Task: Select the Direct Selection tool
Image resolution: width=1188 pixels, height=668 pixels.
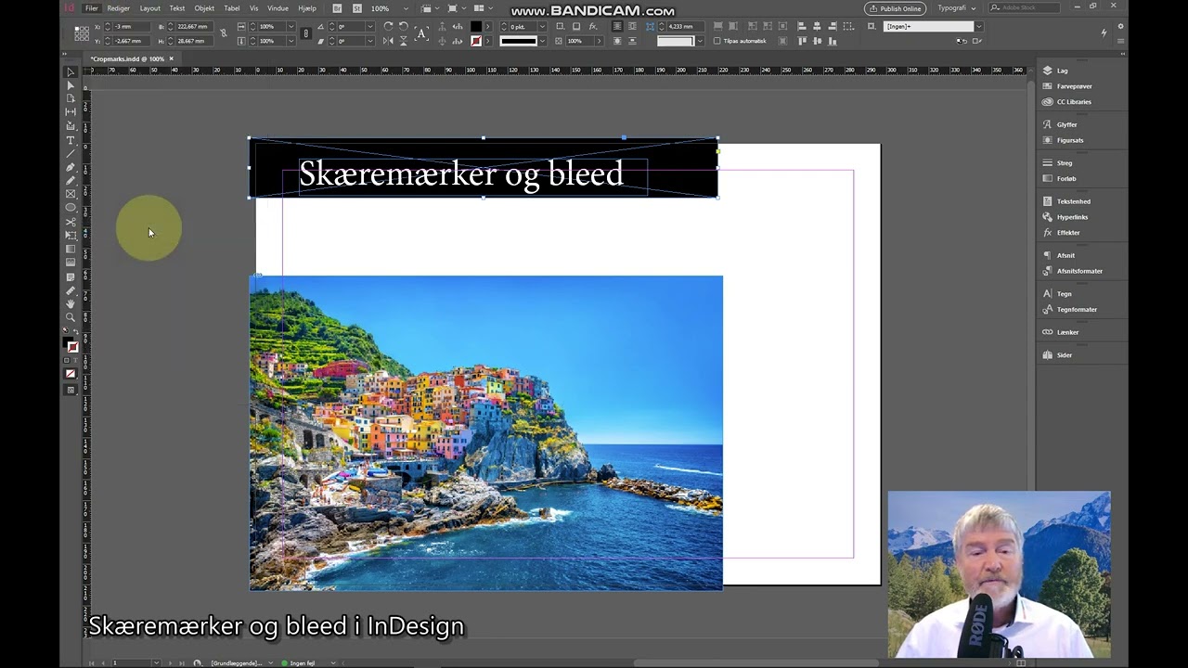Action: (71, 85)
